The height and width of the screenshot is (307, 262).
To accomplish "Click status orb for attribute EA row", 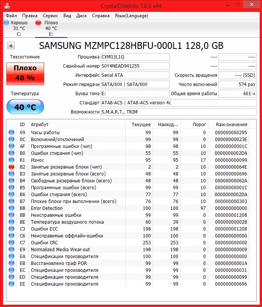I will click(x=11, y=256).
